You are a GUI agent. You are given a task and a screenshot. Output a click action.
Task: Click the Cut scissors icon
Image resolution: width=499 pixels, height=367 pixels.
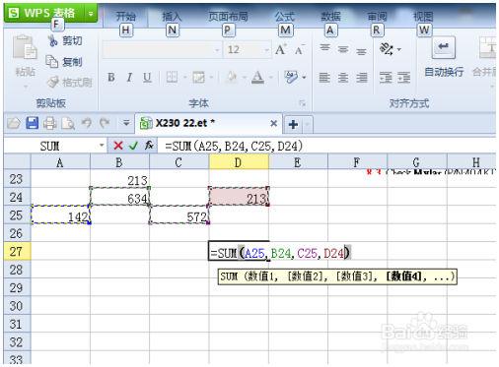(x=52, y=40)
